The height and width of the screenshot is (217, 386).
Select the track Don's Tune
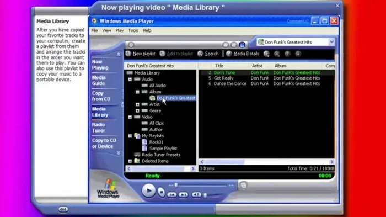(x=224, y=72)
